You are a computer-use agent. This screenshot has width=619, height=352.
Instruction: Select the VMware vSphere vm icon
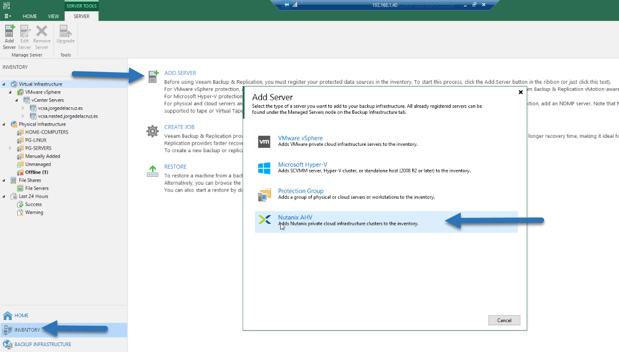[264, 141]
